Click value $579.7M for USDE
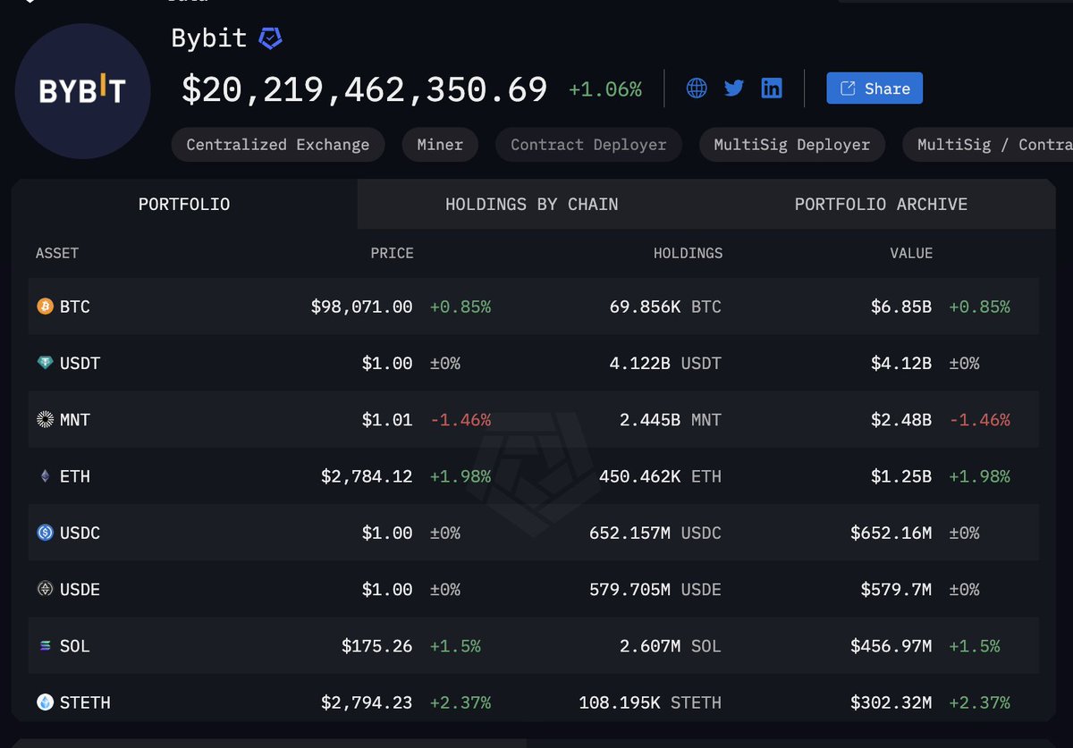Screen dimensions: 1073x748 (897, 589)
